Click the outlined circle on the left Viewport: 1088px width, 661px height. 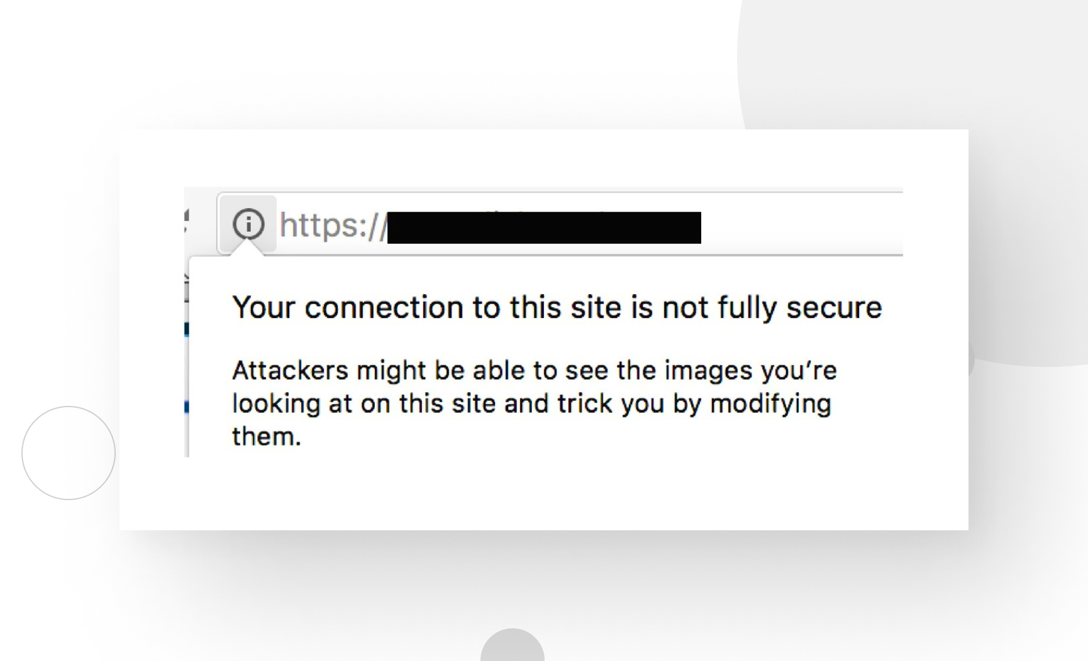[69, 453]
